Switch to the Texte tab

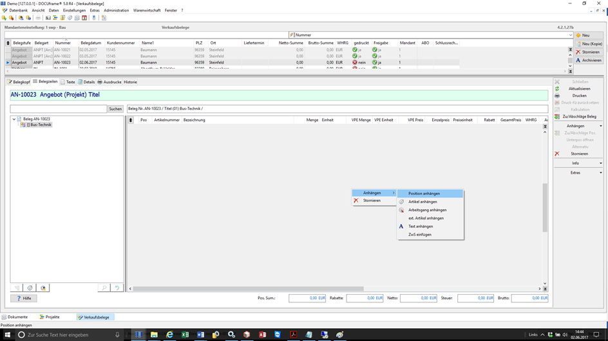point(68,82)
